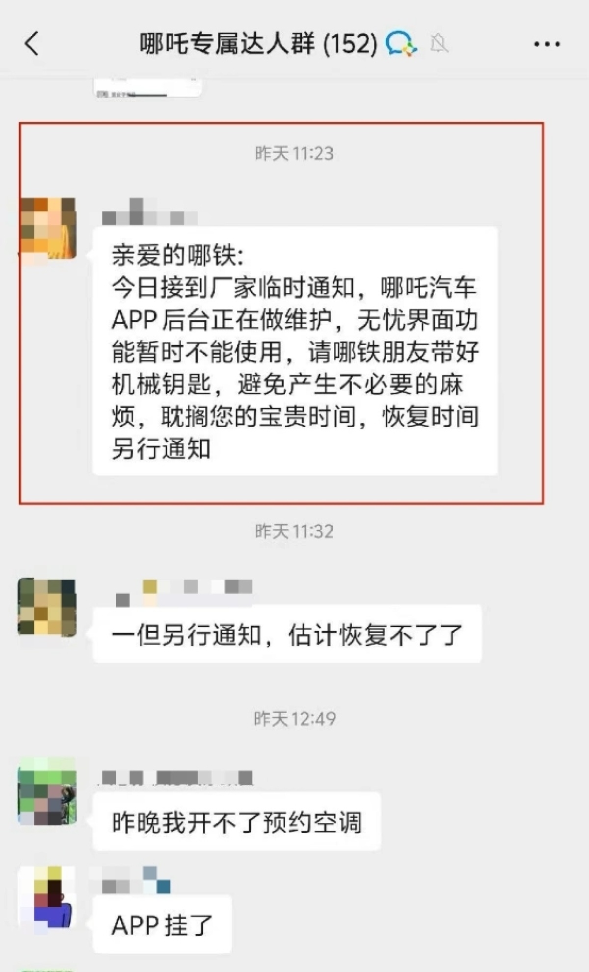Image resolution: width=589 pixels, height=972 pixels.
Task: Tap the blurred name above 预约空调 message
Action: coord(176,778)
